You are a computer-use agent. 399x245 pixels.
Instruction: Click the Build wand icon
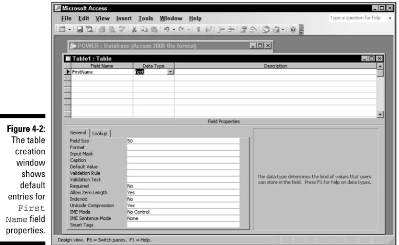pos(253,29)
